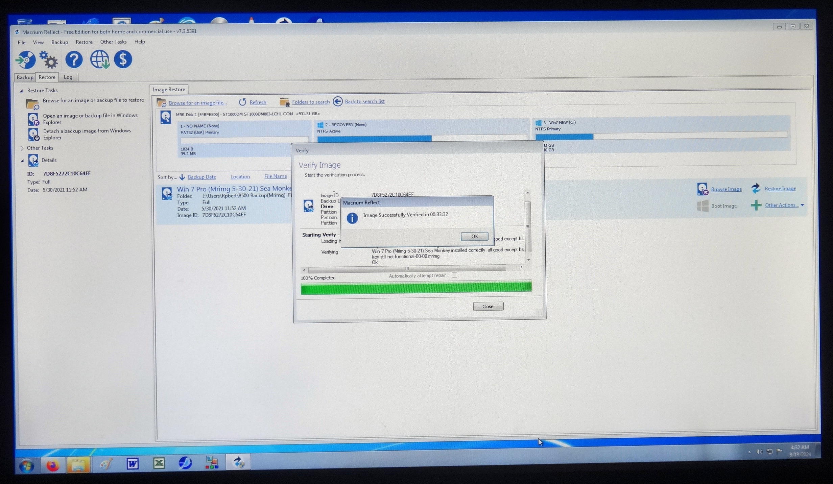Collapse the Restore Tasks section

tap(21, 91)
